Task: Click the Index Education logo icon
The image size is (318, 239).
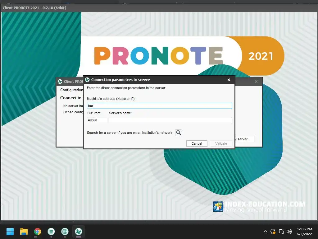Action: pyautogui.click(x=218, y=207)
